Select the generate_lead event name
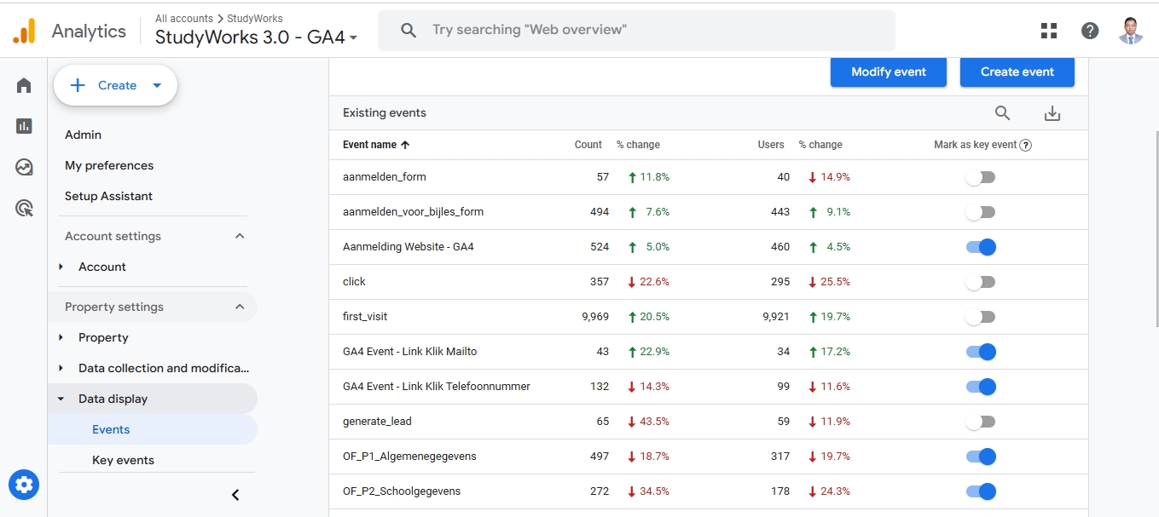The height and width of the screenshot is (517, 1159). point(377,422)
